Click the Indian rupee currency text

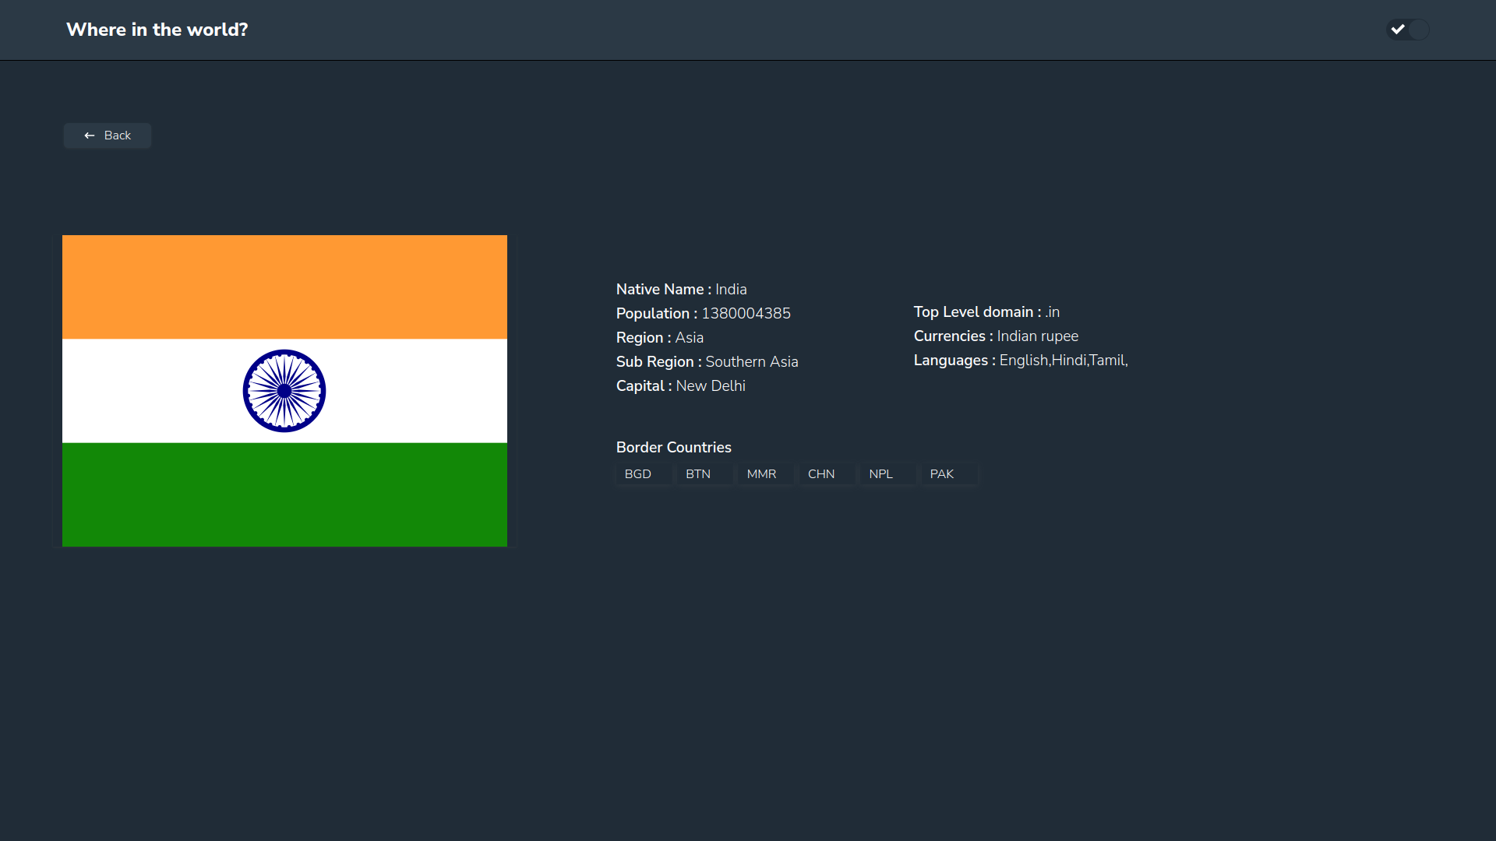coord(1037,336)
